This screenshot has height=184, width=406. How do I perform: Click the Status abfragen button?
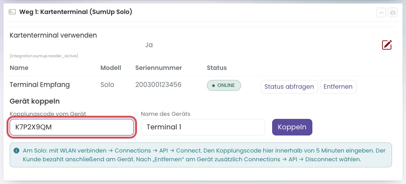pos(289,87)
